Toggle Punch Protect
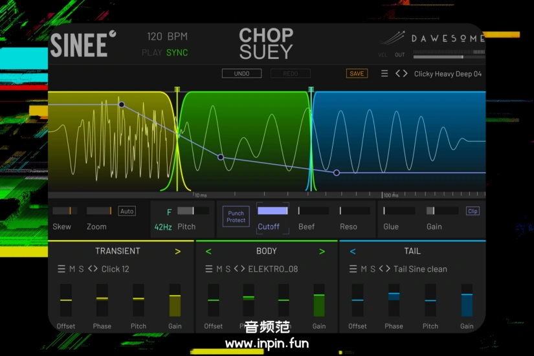This screenshot has height=356, width=534. click(x=236, y=217)
